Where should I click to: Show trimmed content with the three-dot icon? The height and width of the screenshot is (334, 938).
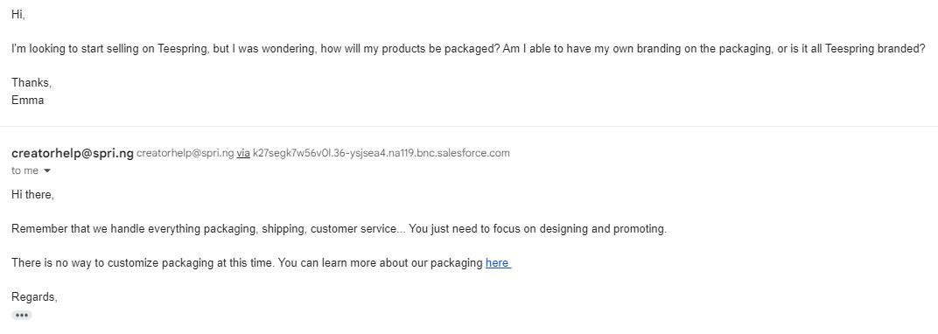coord(22,316)
